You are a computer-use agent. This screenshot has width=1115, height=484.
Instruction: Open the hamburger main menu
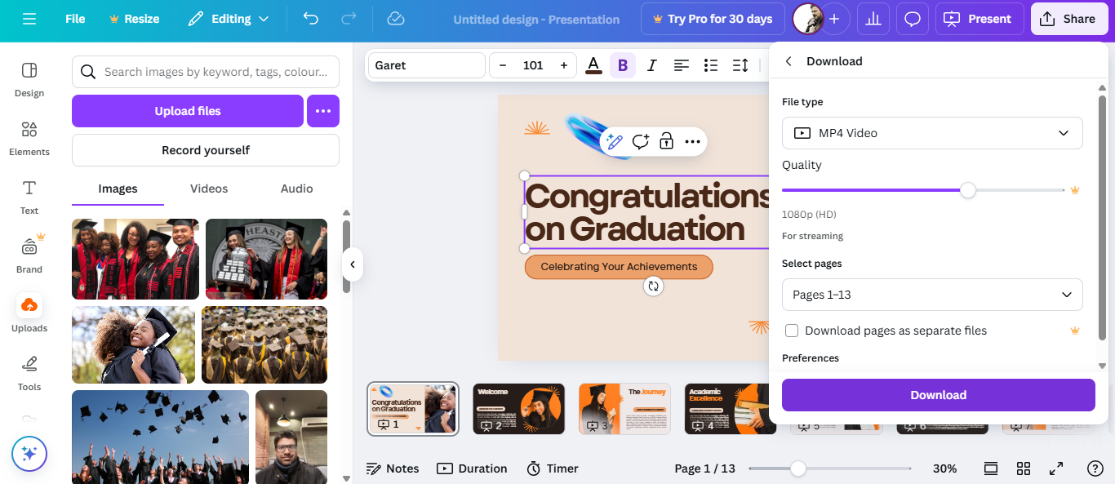(29, 19)
